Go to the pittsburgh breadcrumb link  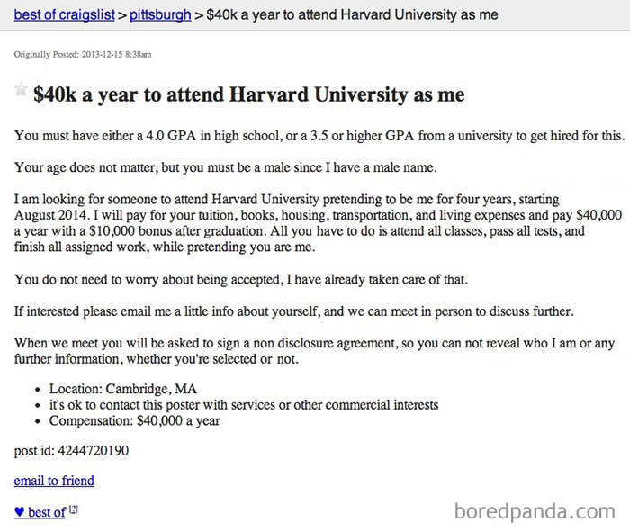click(x=160, y=15)
